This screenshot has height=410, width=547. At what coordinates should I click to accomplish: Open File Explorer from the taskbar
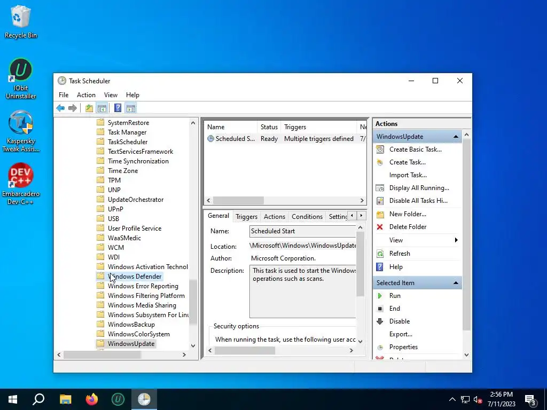coord(65,399)
